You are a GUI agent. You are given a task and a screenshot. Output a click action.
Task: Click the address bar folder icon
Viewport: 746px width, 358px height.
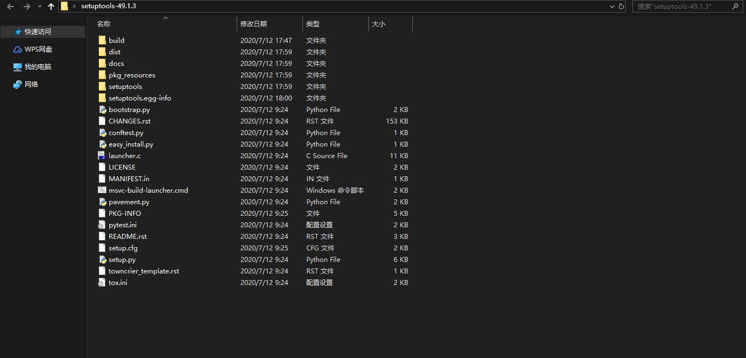(x=65, y=7)
